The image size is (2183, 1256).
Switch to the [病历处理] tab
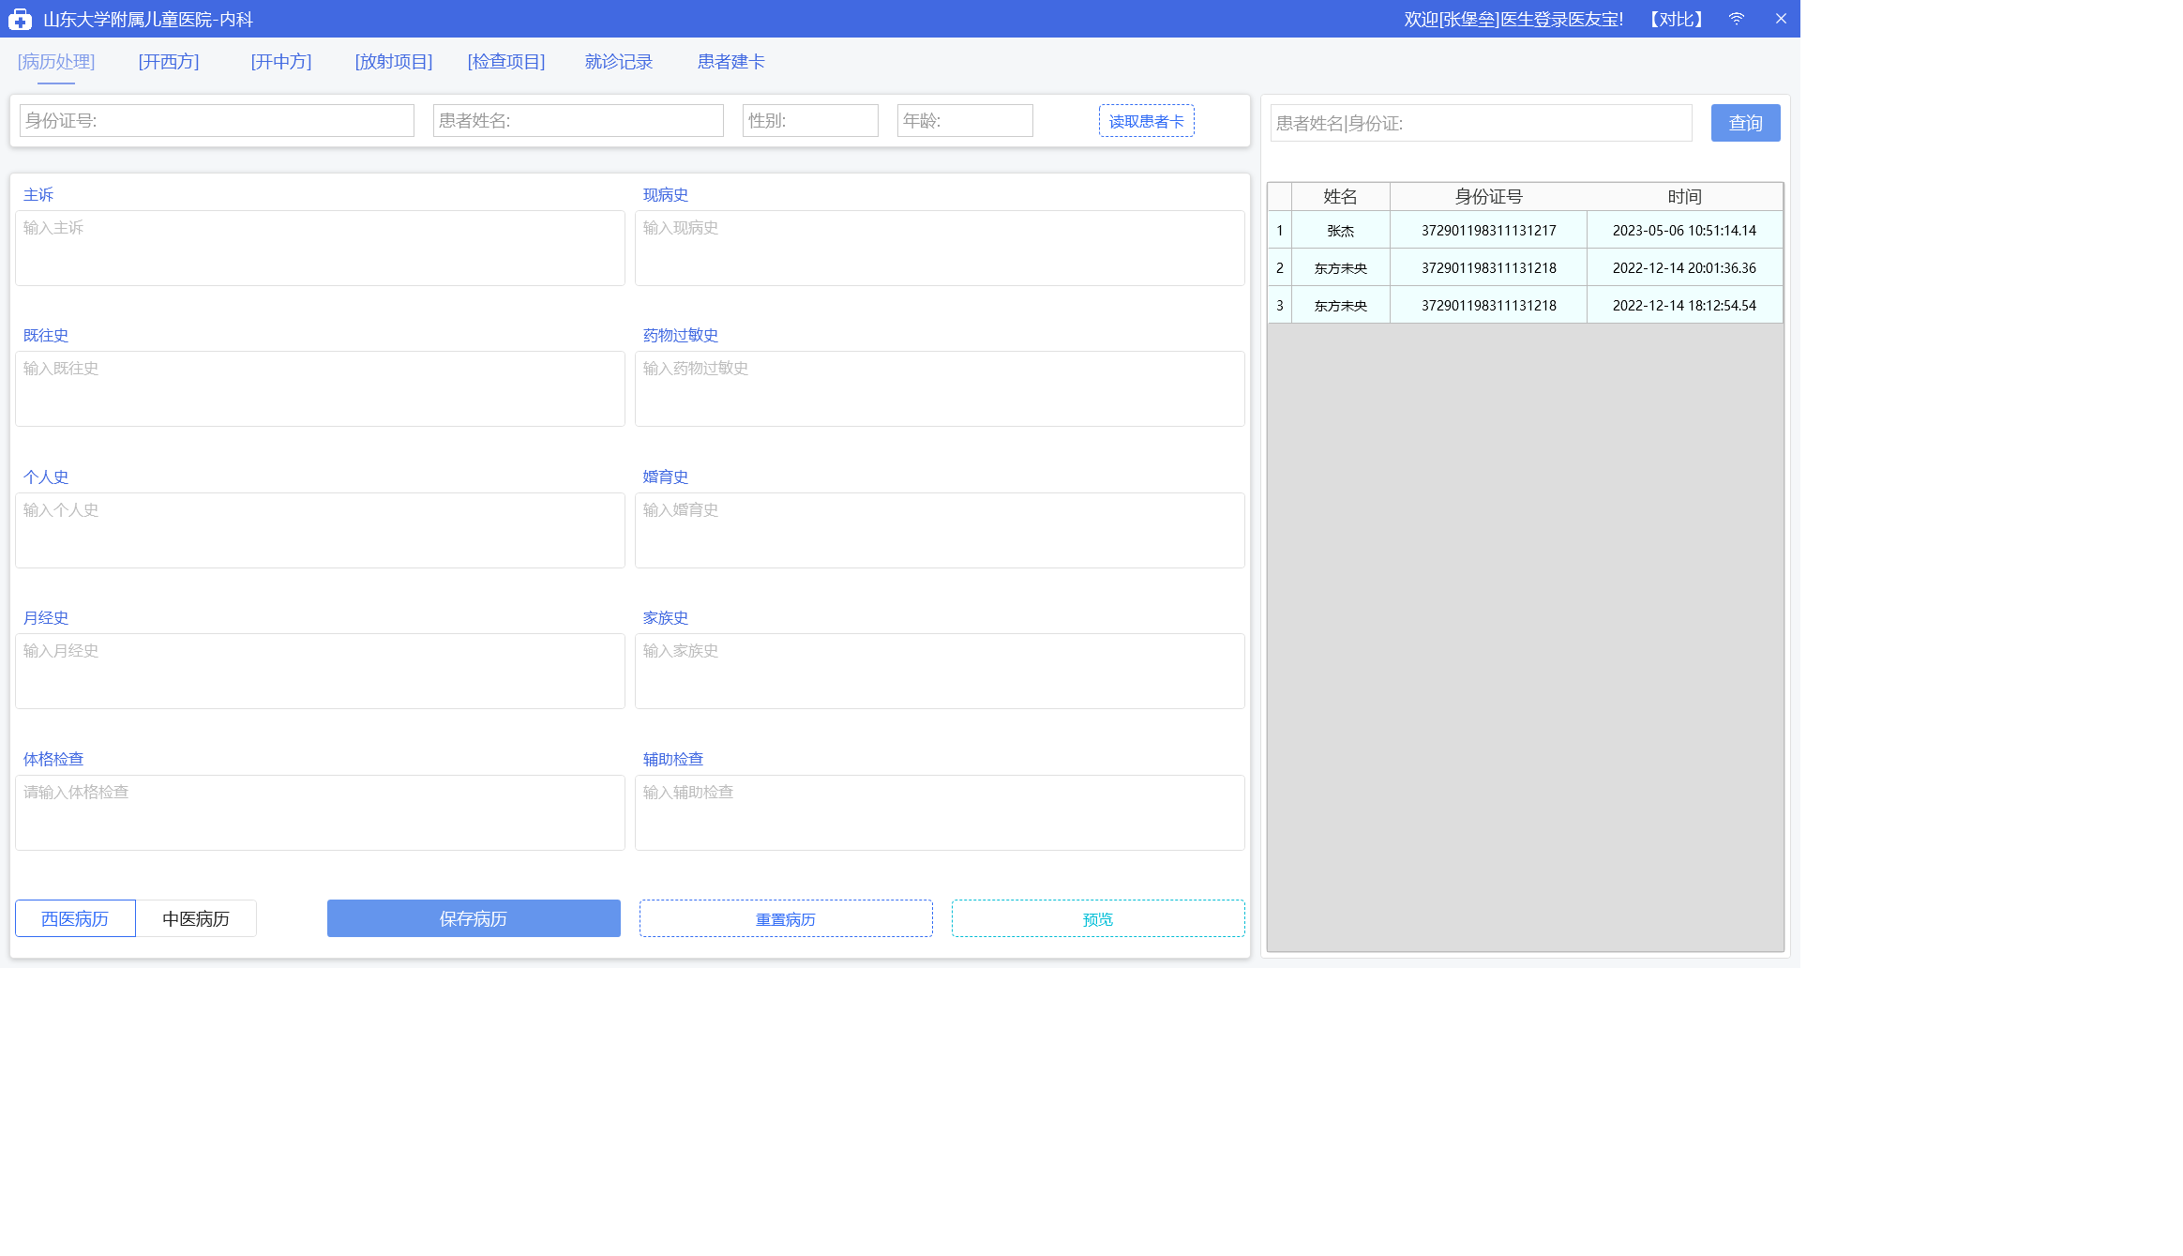[x=56, y=62]
